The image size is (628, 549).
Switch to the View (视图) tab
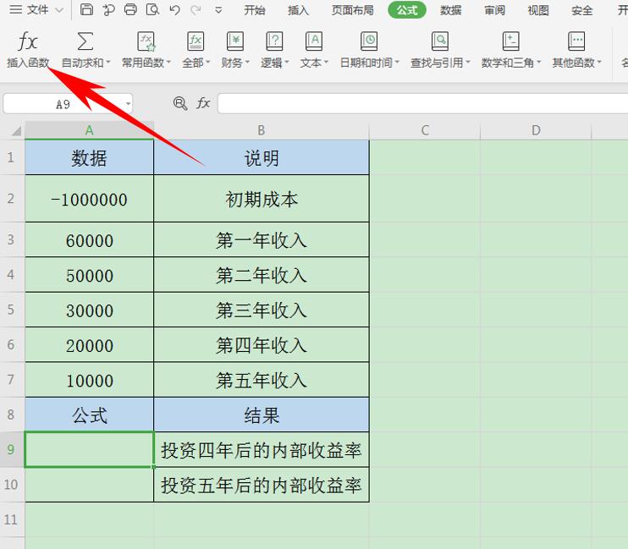click(x=538, y=9)
